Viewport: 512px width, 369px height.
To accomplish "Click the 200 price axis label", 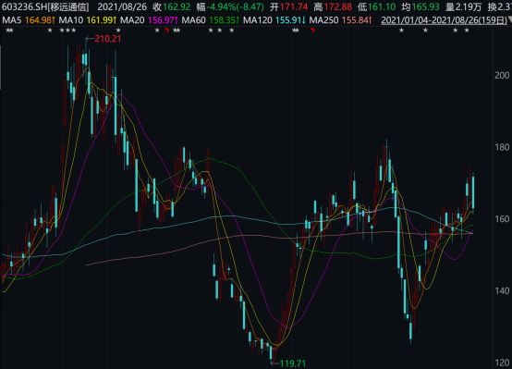I will coord(502,76).
